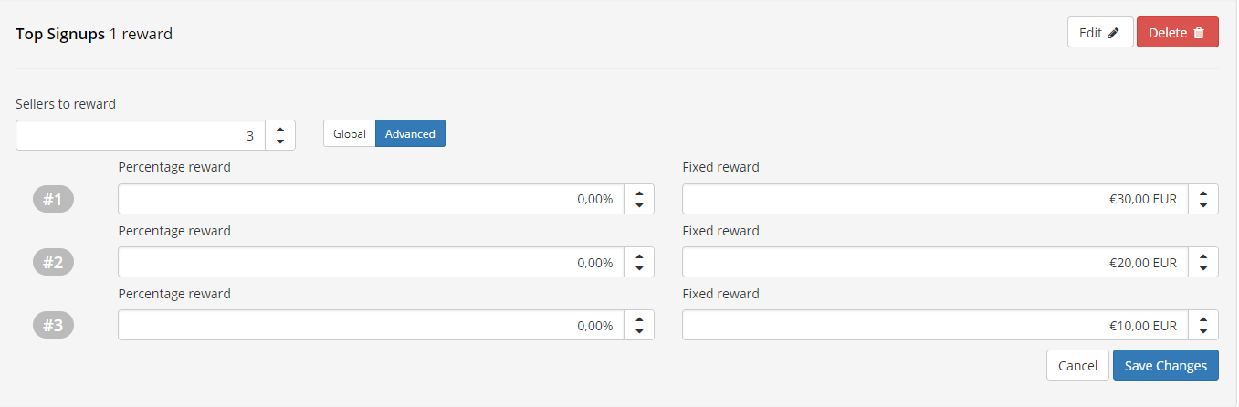Screen dimensions: 1239x407
Task: Edit the #3 percentage reward field
Action: coord(371,325)
